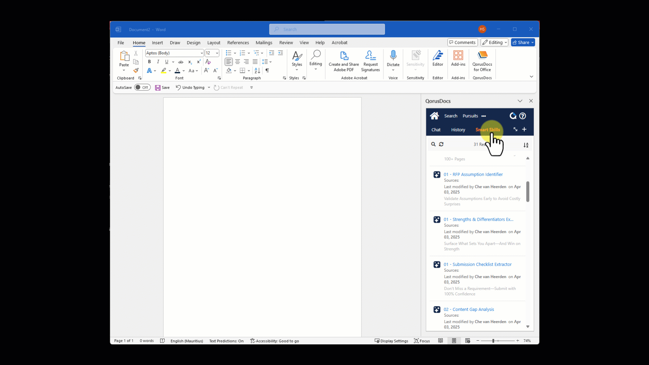
Task: Toggle bold formatting
Action: [149, 62]
